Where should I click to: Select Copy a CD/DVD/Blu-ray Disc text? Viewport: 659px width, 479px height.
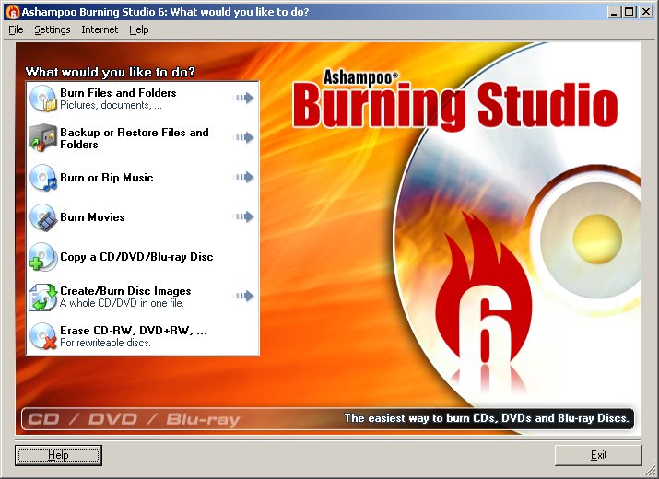(136, 257)
